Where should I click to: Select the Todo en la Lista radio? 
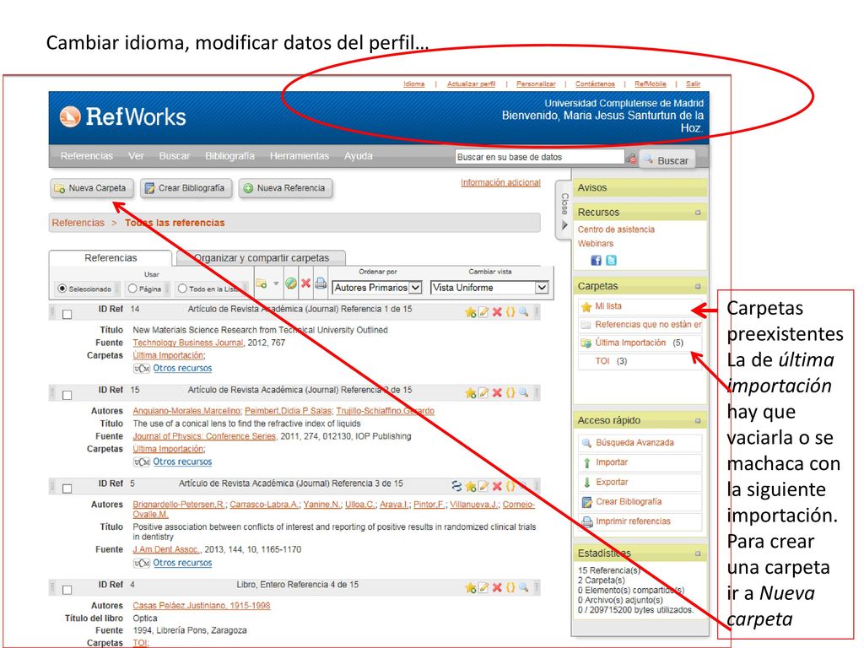(x=182, y=289)
